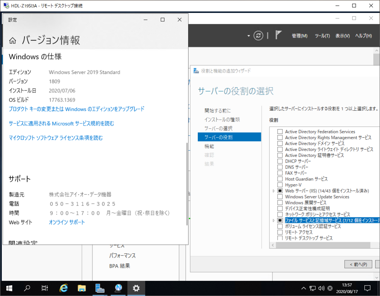This screenshot has width=380, height=296.
Task: Click the Home icon in Settings
Action: (x=13, y=40)
